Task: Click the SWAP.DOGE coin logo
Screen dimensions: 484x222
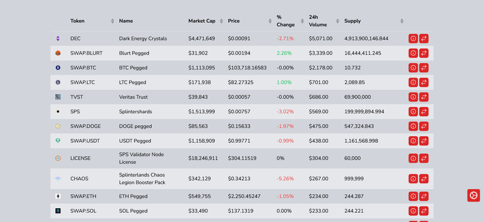Action: [x=58, y=126]
